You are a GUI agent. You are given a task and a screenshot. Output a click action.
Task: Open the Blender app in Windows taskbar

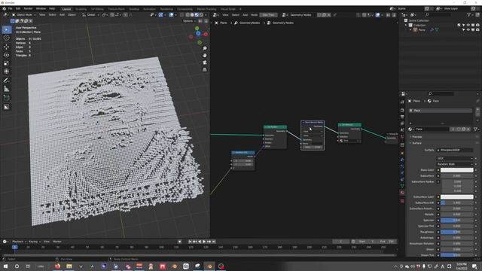209,266
